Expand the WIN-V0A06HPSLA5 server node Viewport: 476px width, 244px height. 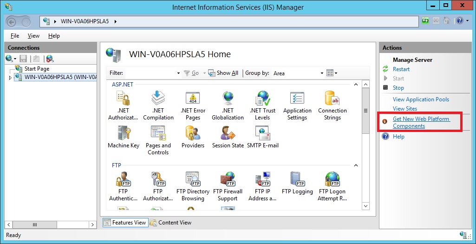[10, 78]
